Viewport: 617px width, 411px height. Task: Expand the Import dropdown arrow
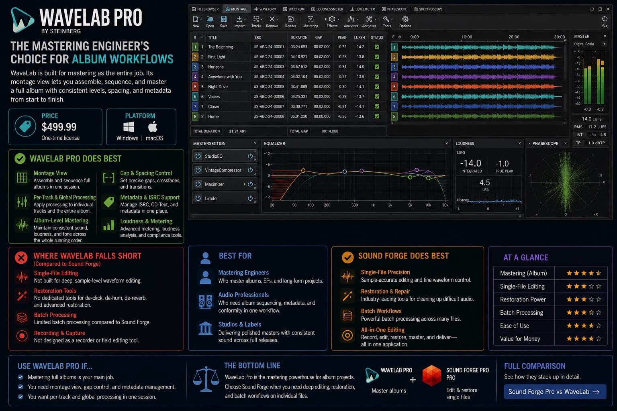click(x=245, y=19)
